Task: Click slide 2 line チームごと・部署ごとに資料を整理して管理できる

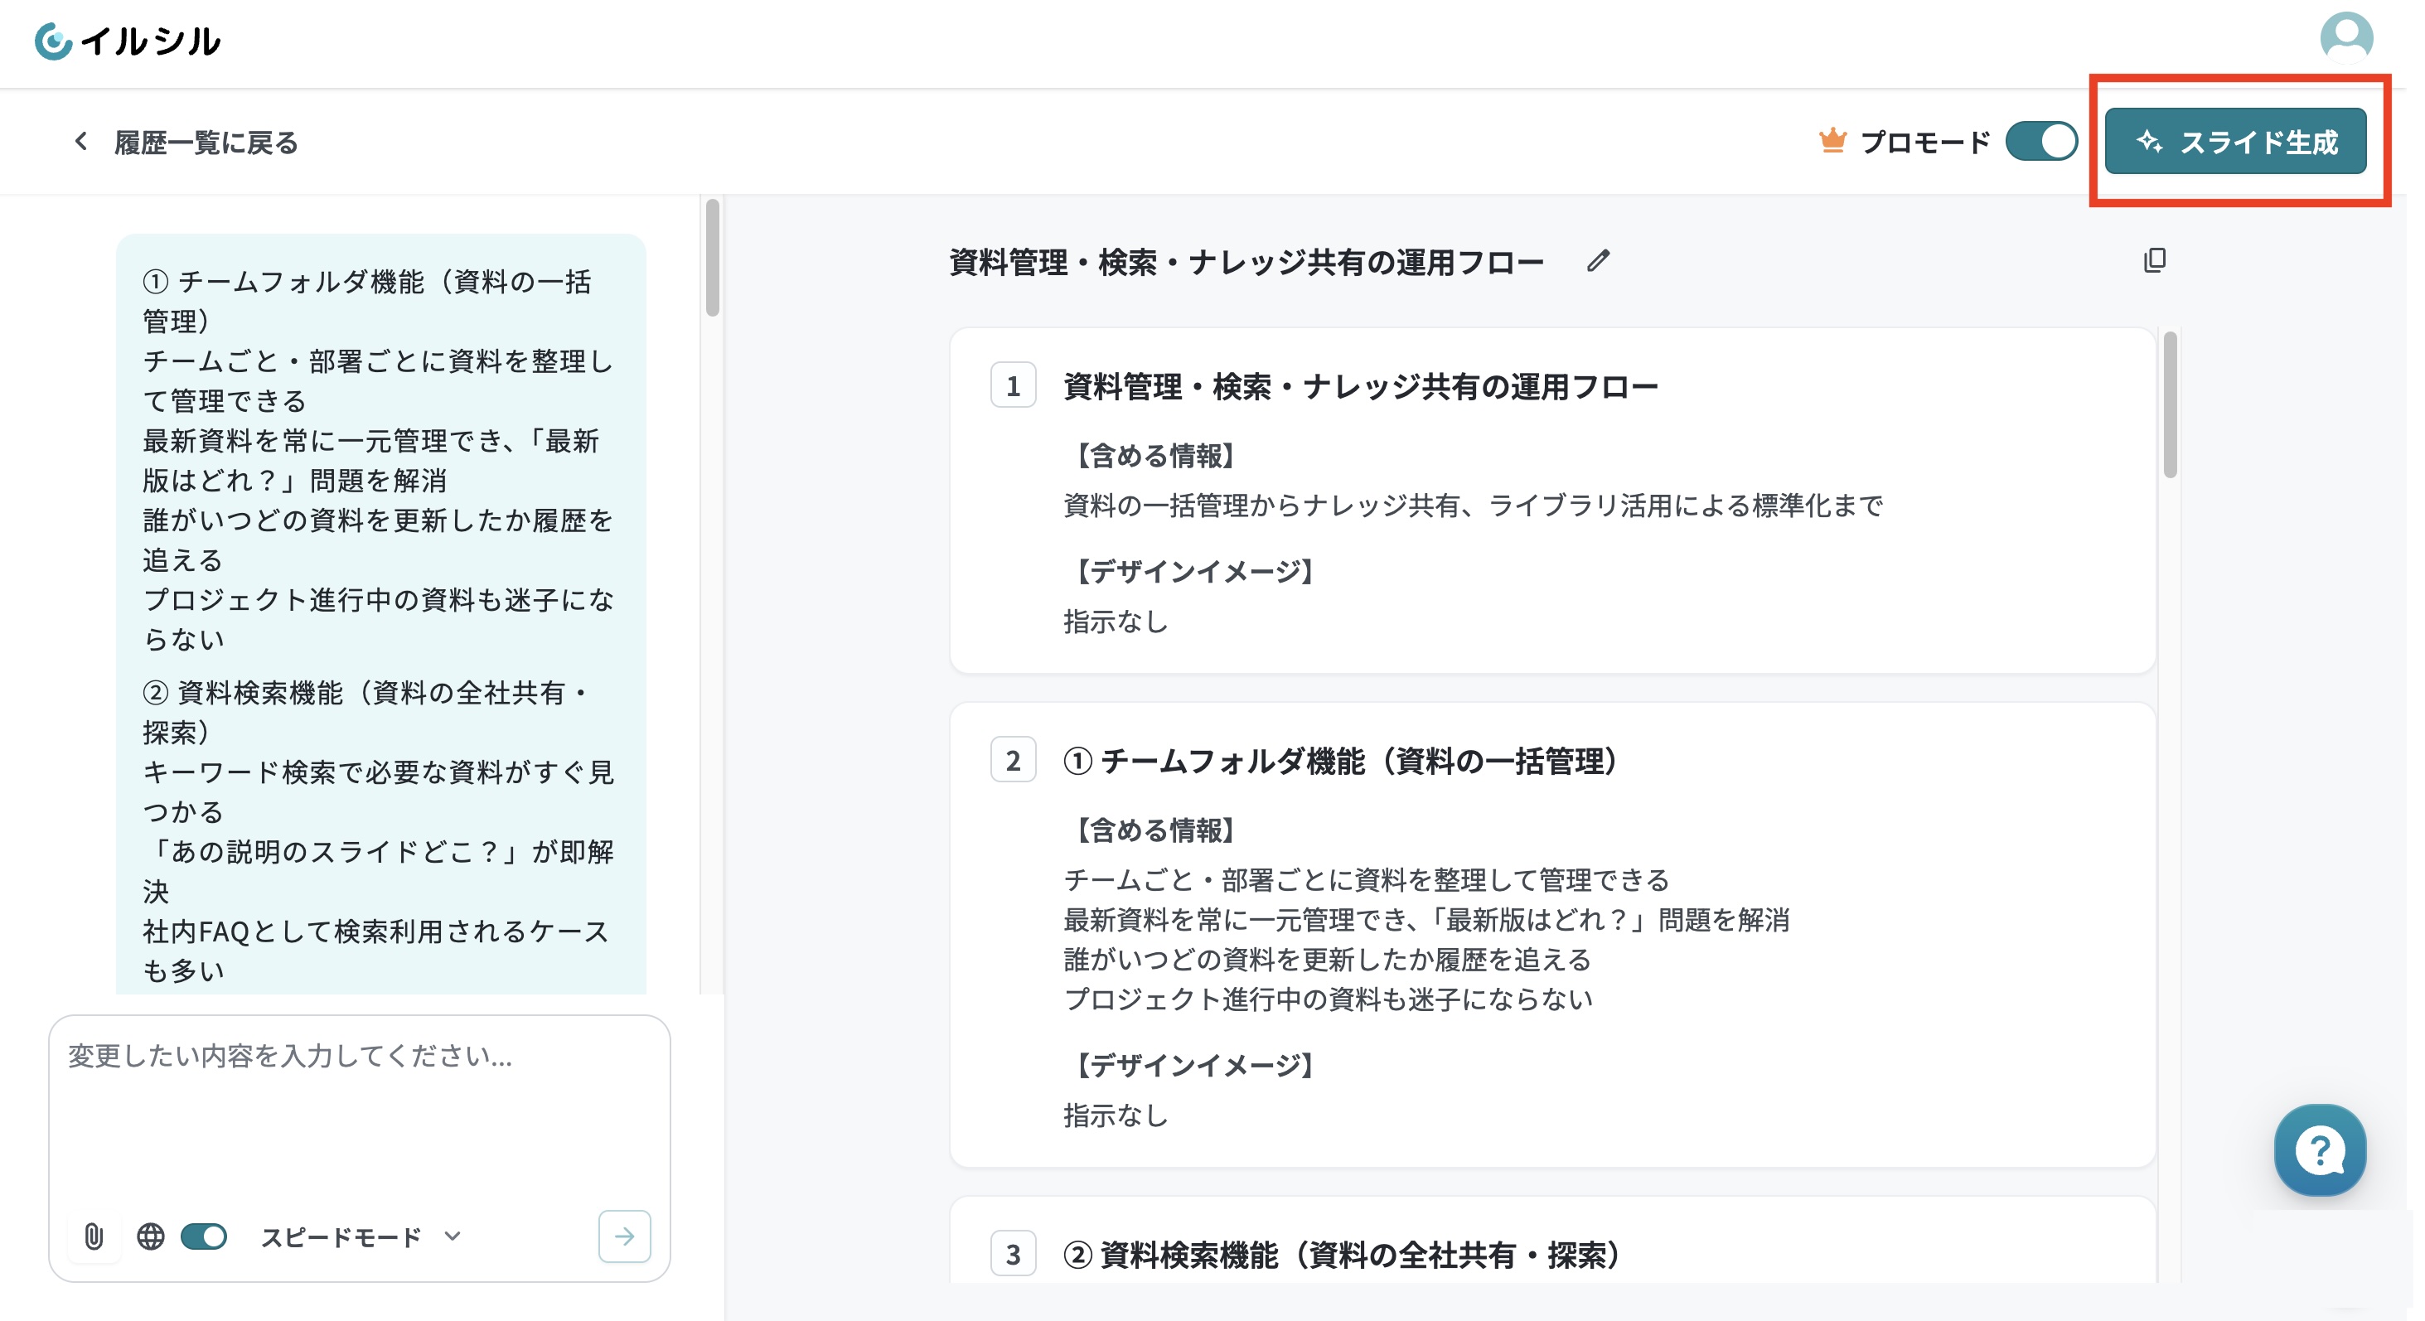Action: click(1366, 880)
